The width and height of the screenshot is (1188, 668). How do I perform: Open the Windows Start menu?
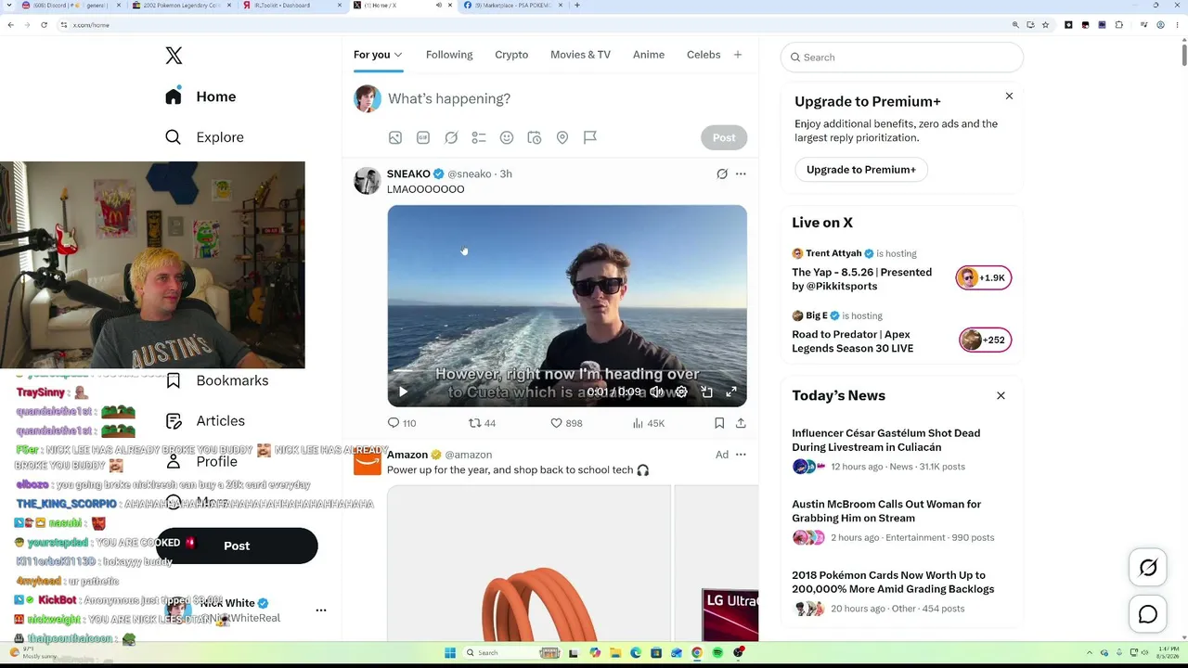click(450, 653)
